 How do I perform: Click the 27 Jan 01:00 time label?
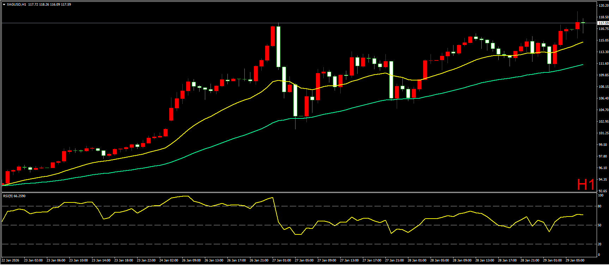[281, 260]
